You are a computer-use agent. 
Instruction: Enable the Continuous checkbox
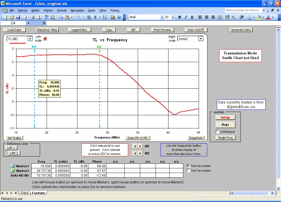(218, 132)
